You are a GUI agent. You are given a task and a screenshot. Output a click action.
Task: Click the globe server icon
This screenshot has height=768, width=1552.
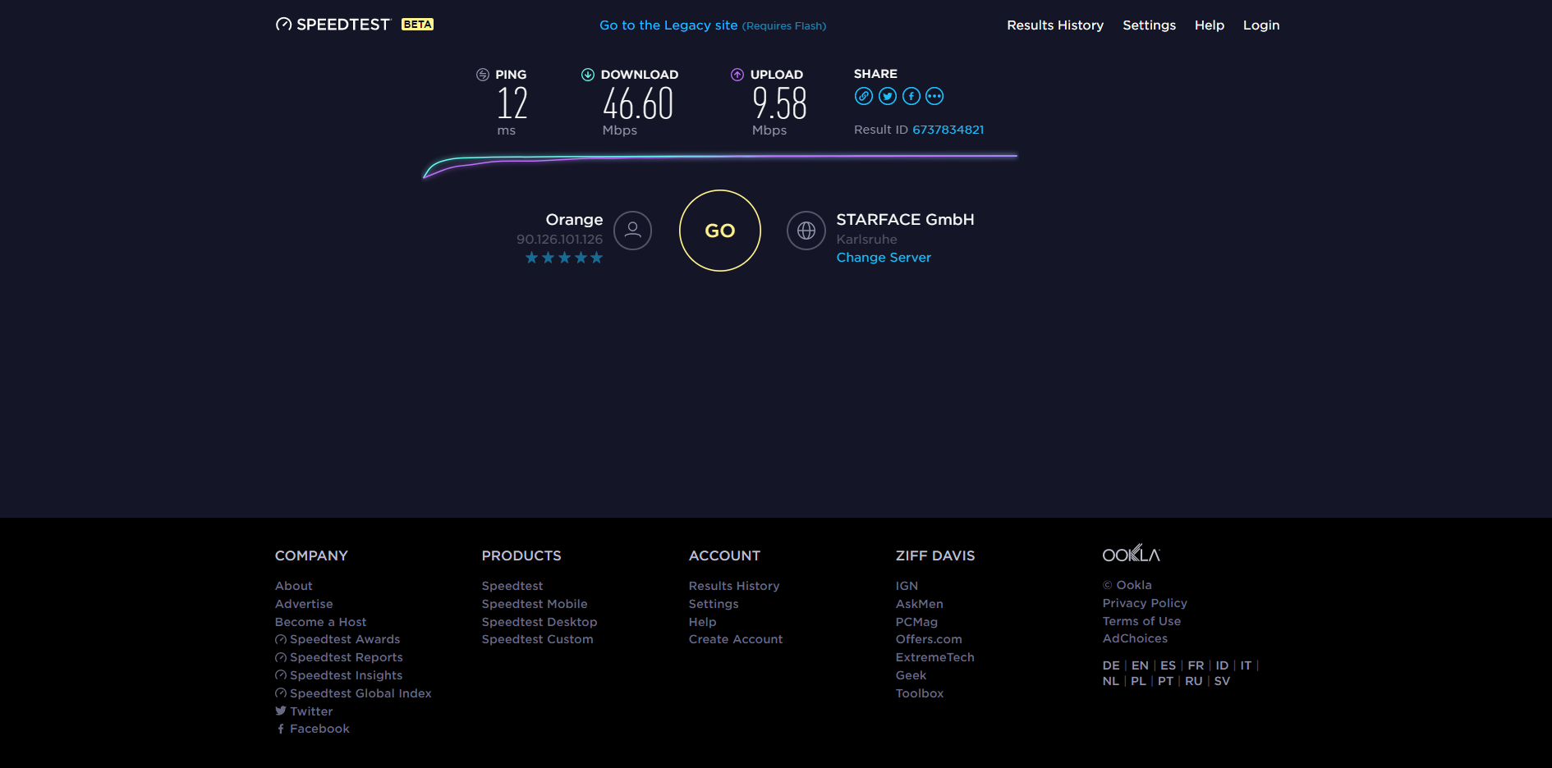click(806, 231)
